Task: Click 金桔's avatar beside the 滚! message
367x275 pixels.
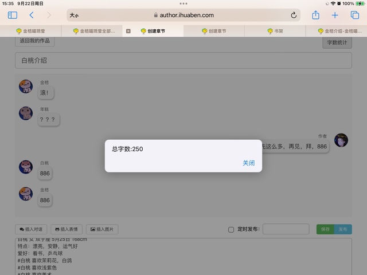Action: point(26,87)
